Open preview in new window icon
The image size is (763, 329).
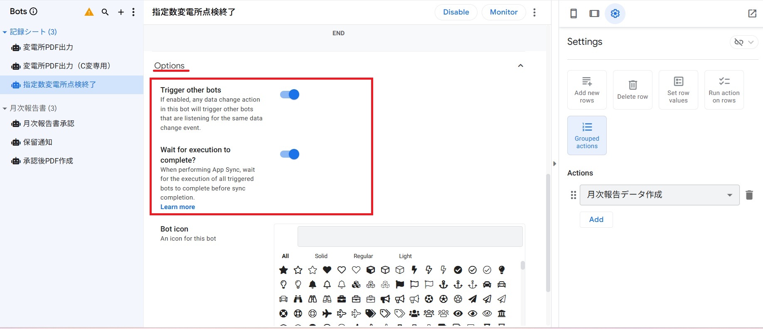click(x=752, y=13)
